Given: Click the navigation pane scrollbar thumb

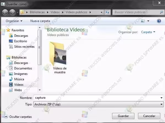Looking at the screenshot, I should pos(40,47).
